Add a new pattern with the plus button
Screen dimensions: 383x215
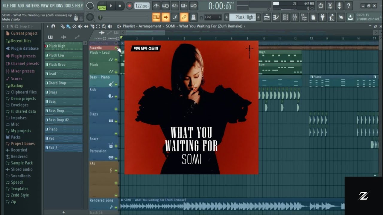coord(258,17)
